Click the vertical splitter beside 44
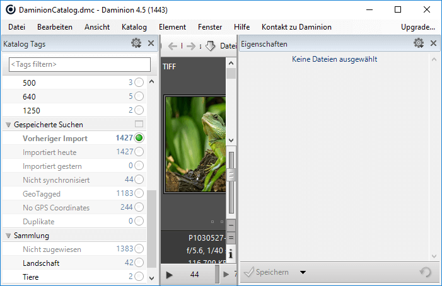 point(217,274)
